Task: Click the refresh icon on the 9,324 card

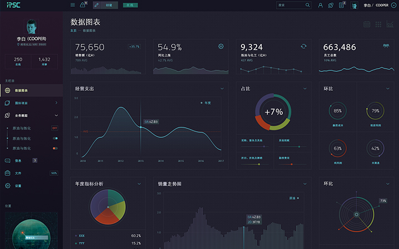Action: pos(304,46)
